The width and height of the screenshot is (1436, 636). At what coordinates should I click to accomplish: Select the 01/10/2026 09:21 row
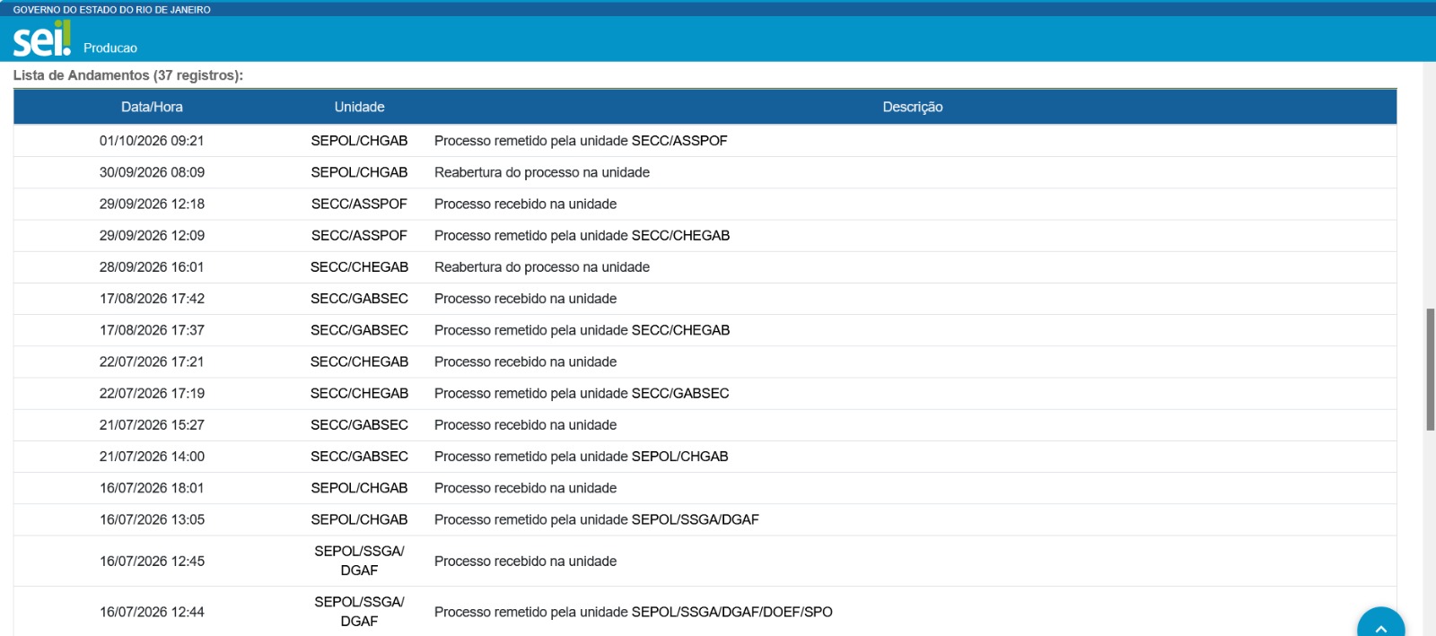[x=705, y=141]
